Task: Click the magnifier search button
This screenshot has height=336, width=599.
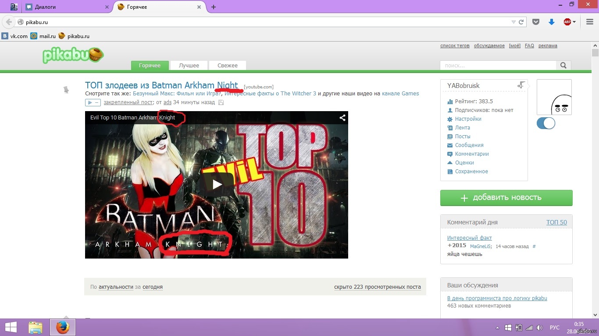Action: 563,65
